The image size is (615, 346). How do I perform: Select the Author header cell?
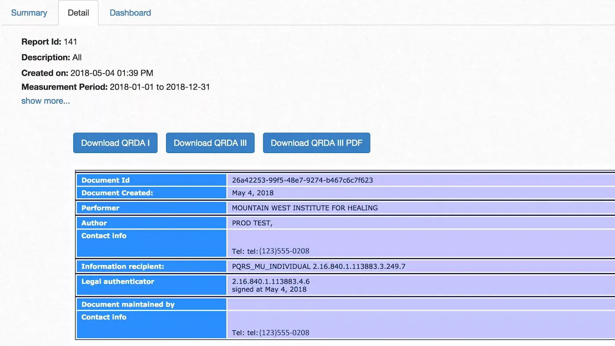[94, 223]
